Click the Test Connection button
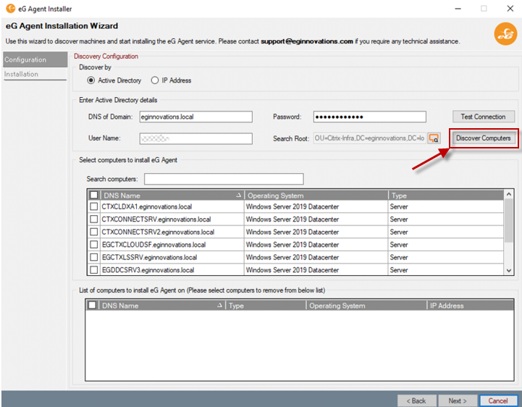The height and width of the screenshot is (407, 522). pos(483,117)
